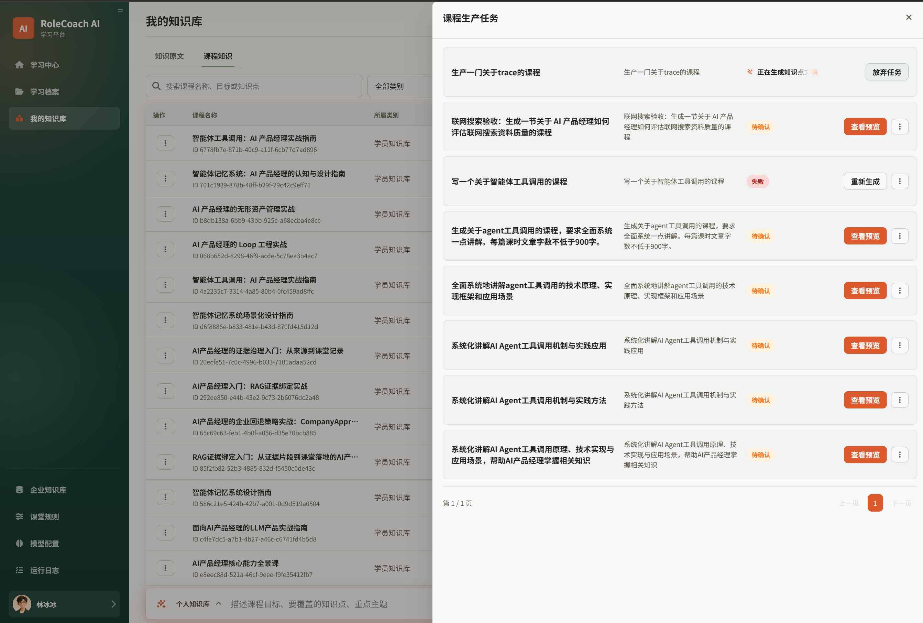Image resolution: width=923 pixels, height=623 pixels.
Task: Switch to the 知识原文 tab
Action: [169, 56]
